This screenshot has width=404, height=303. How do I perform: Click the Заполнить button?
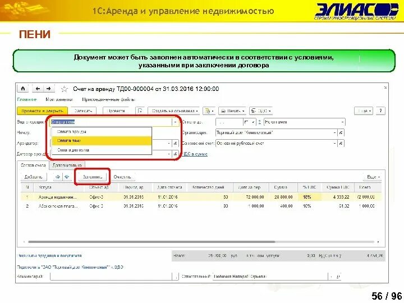point(93,177)
